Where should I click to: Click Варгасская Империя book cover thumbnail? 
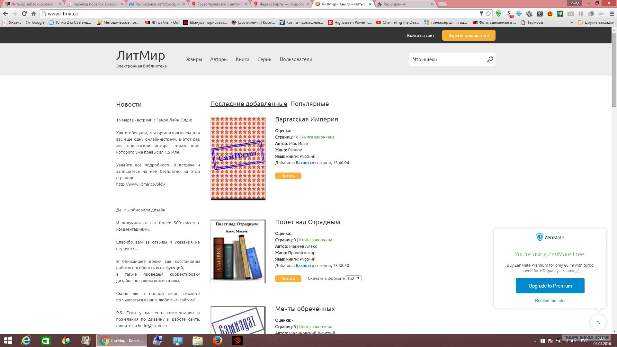pyautogui.click(x=238, y=158)
